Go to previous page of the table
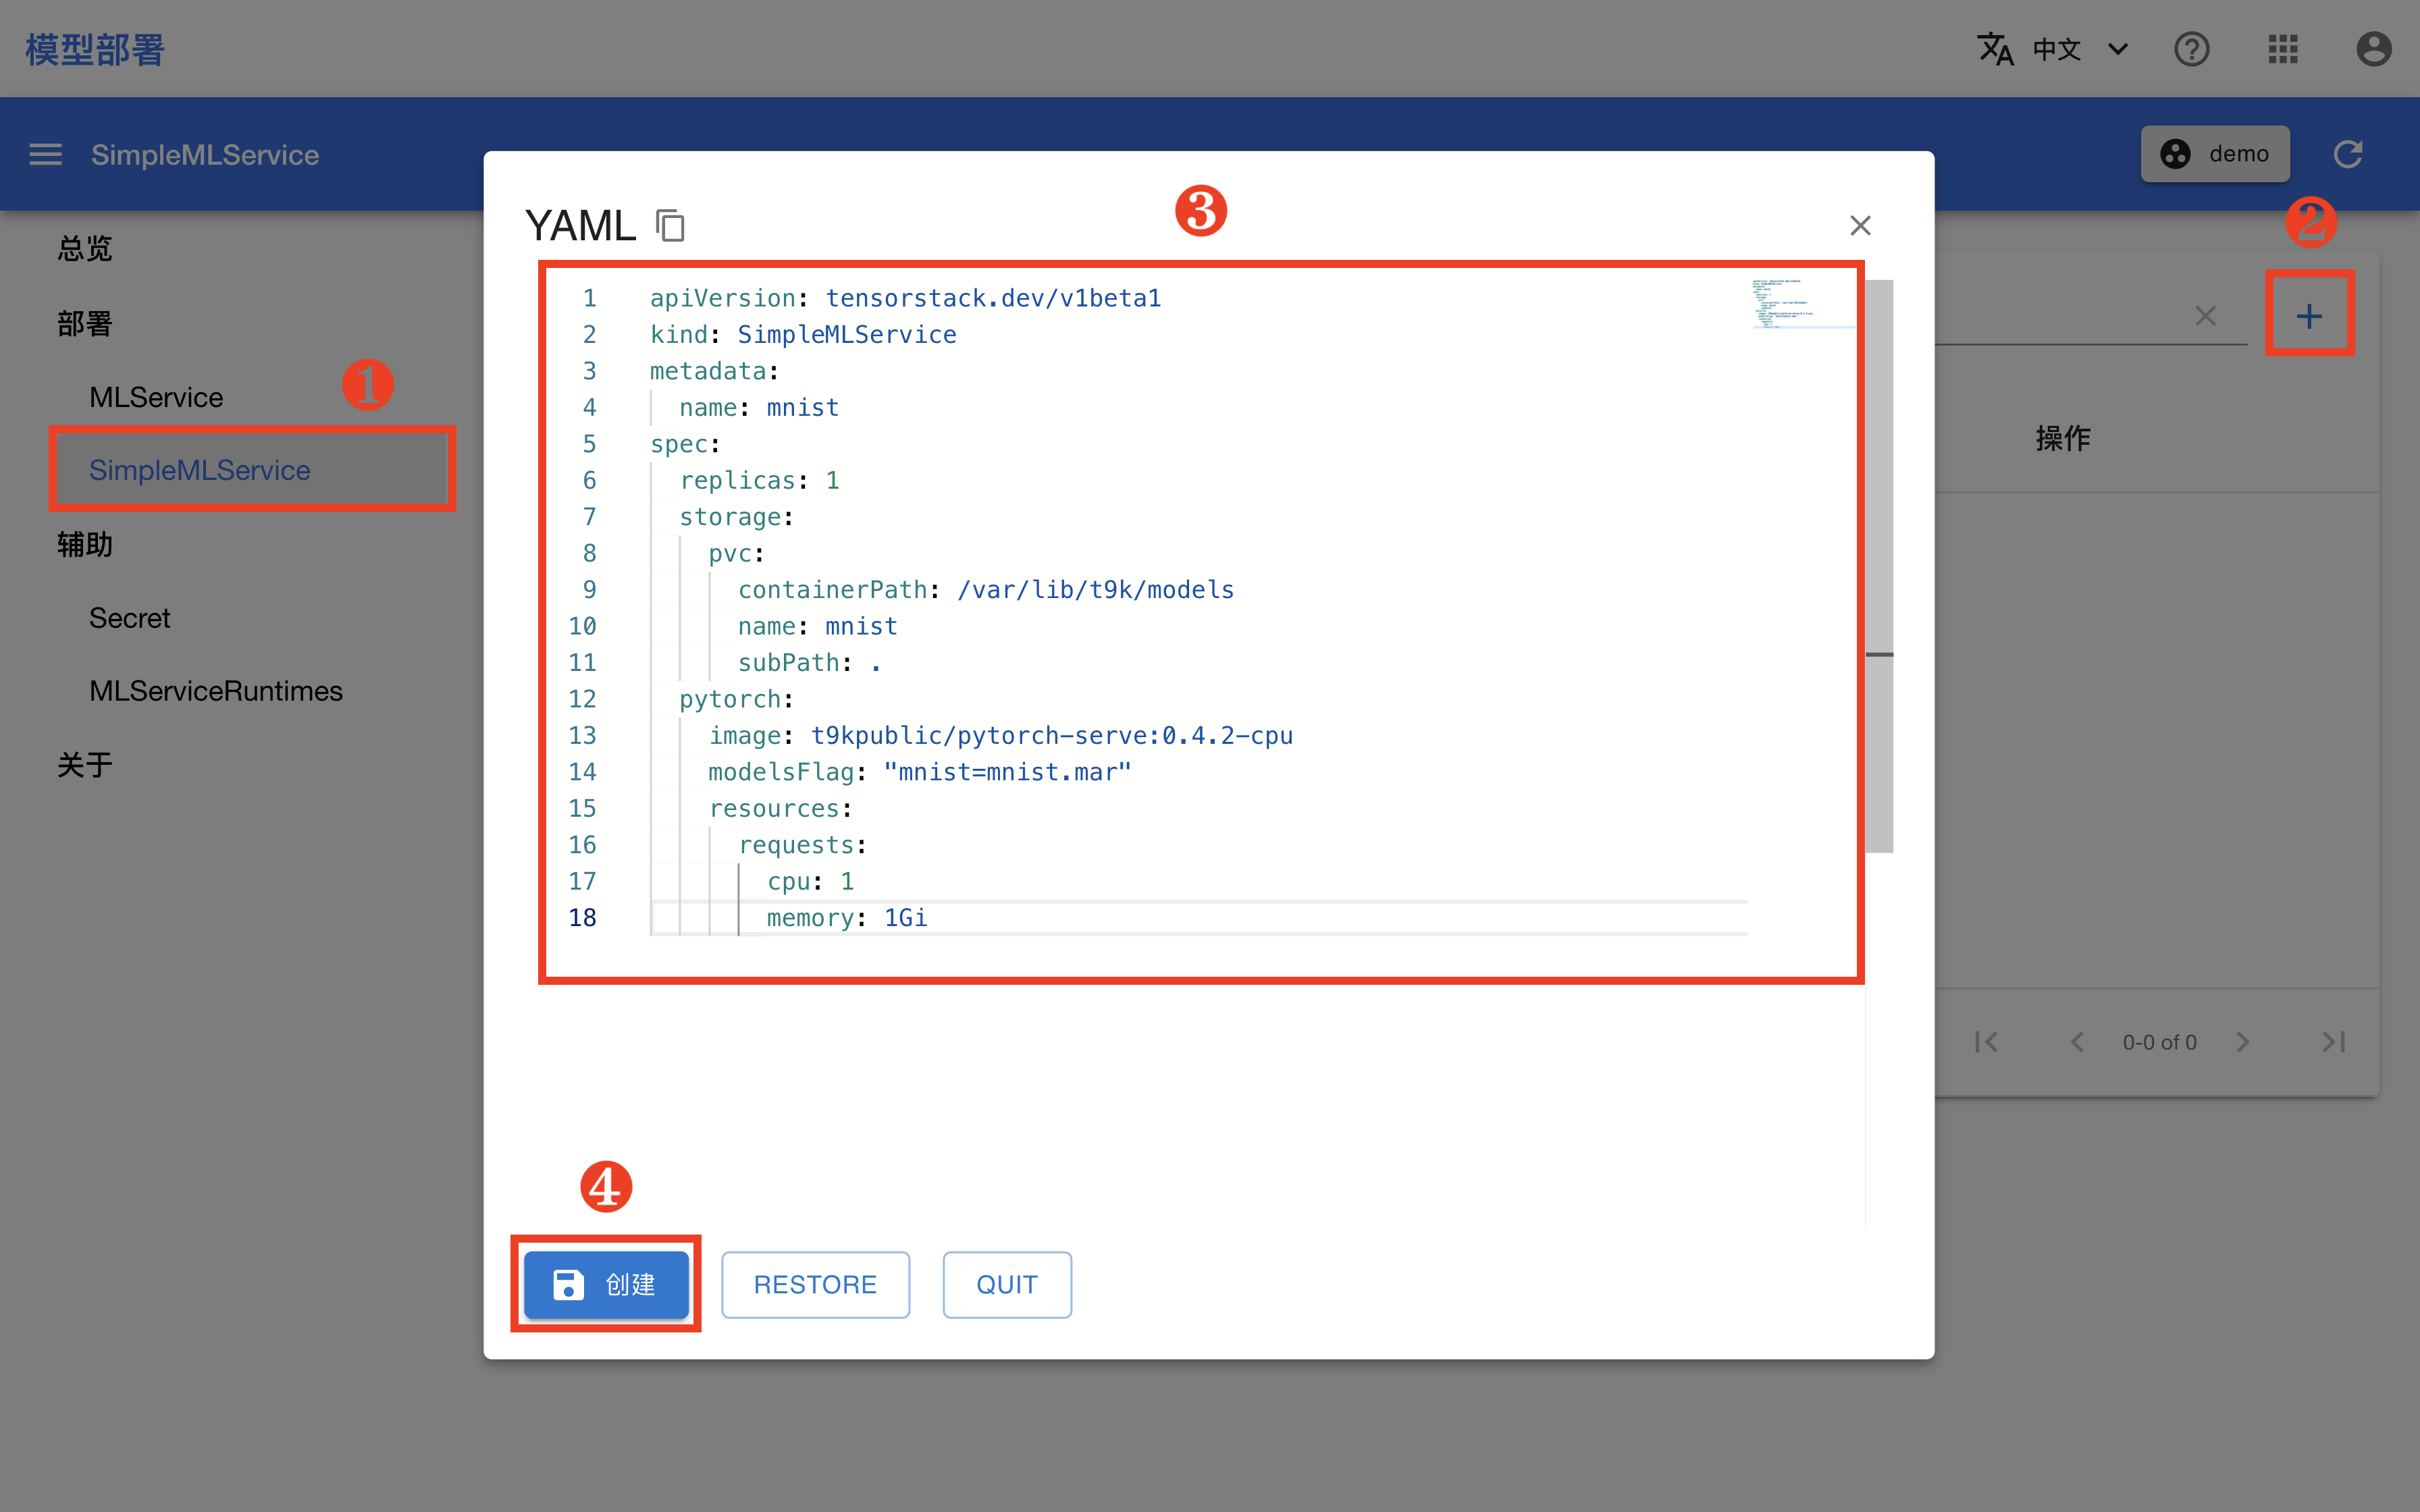 tap(2077, 1042)
